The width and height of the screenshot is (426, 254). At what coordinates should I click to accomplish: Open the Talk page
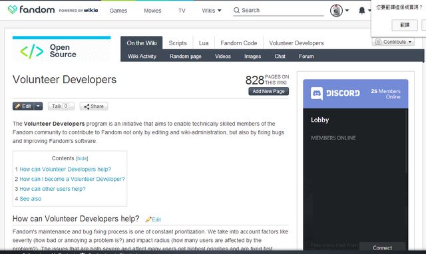point(61,106)
